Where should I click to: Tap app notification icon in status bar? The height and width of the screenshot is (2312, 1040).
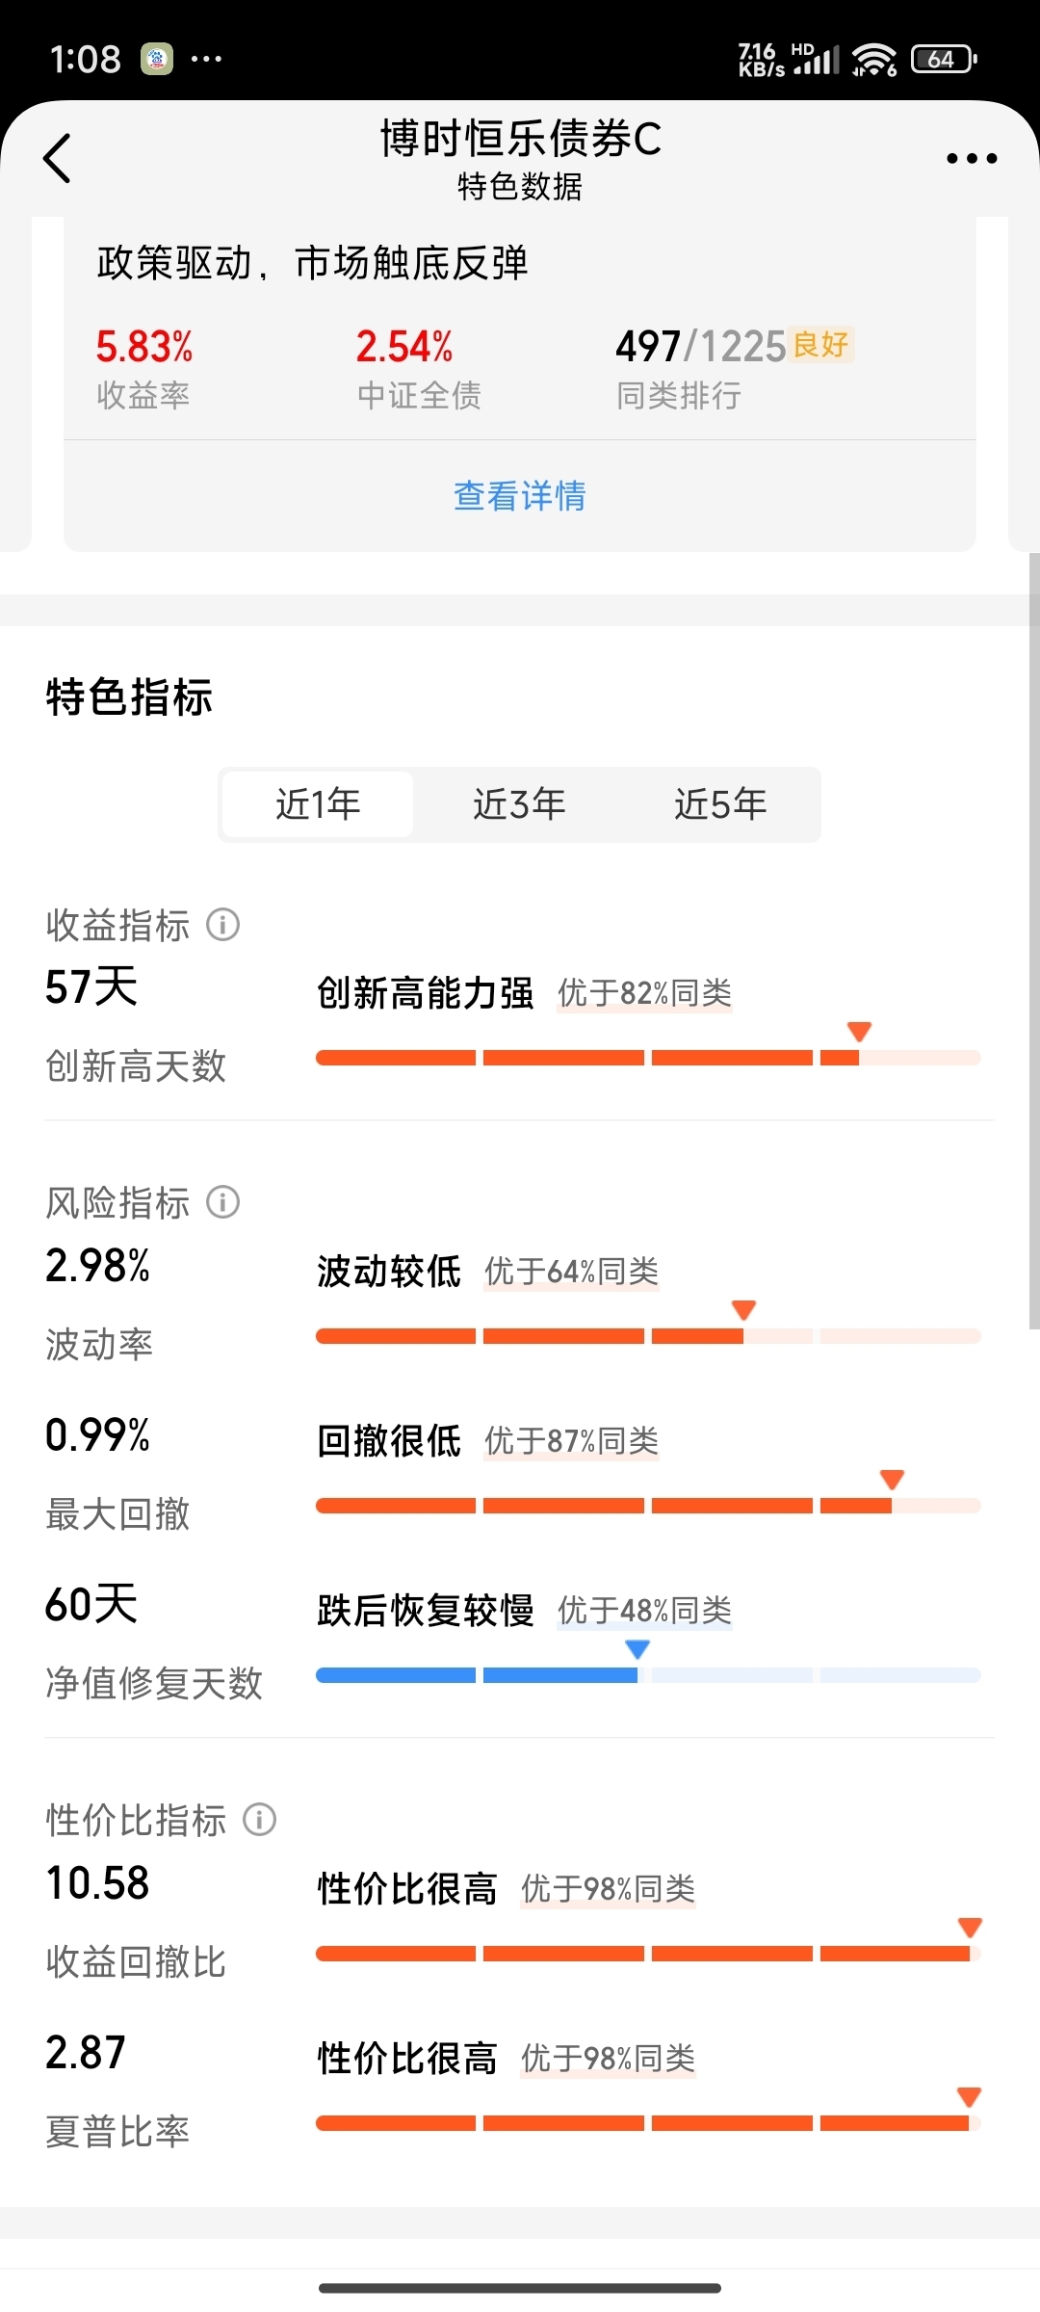(157, 59)
